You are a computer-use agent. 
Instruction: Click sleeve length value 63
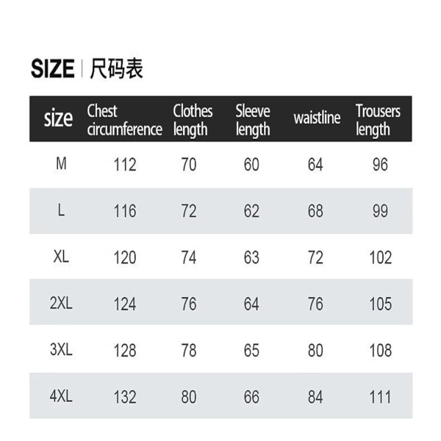pos(251,257)
